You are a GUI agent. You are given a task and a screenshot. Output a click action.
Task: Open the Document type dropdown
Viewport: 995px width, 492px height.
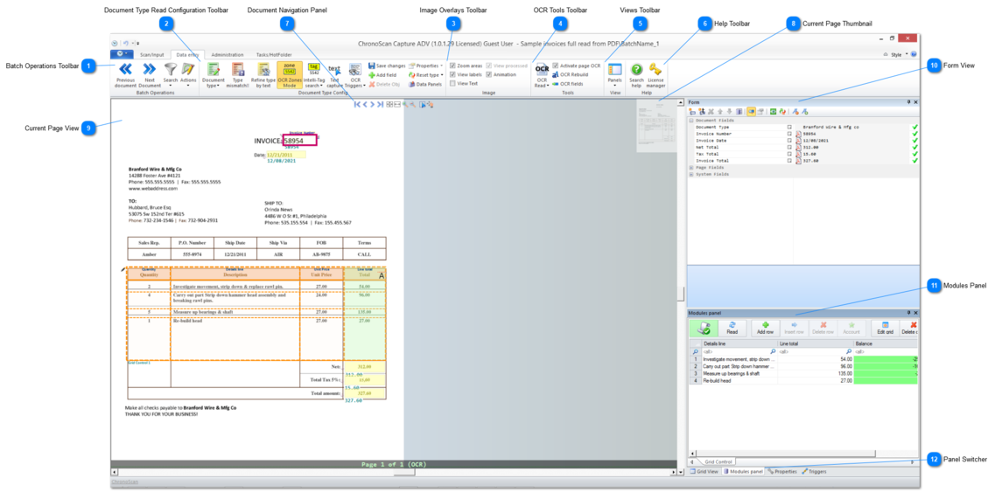coord(213,75)
